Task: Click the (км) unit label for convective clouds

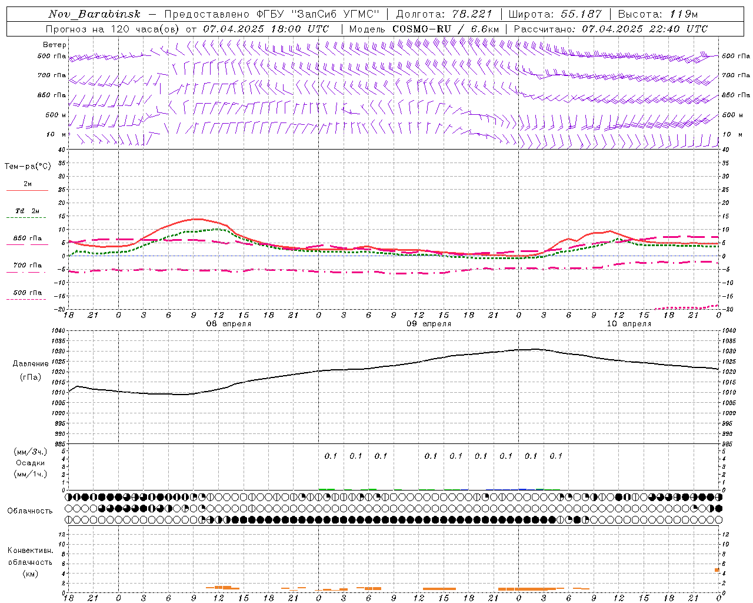Action: tap(30, 574)
